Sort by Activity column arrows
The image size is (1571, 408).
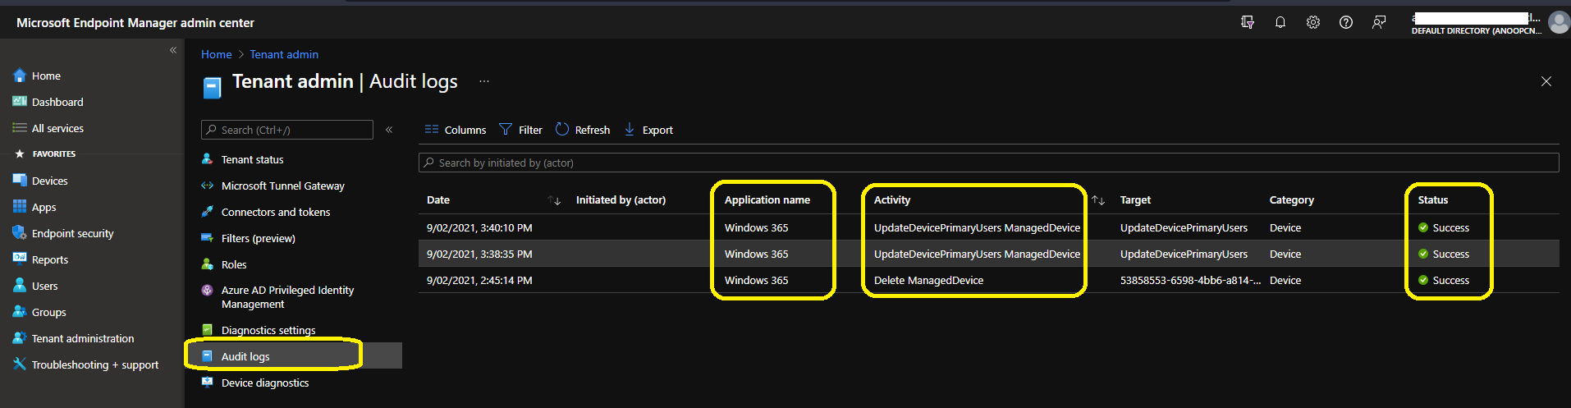click(x=1098, y=200)
